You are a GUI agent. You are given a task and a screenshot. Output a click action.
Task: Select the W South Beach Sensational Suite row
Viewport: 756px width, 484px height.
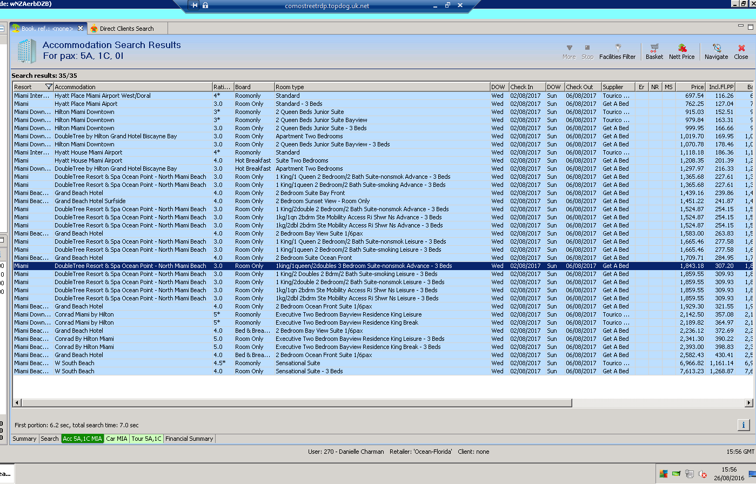click(297, 363)
